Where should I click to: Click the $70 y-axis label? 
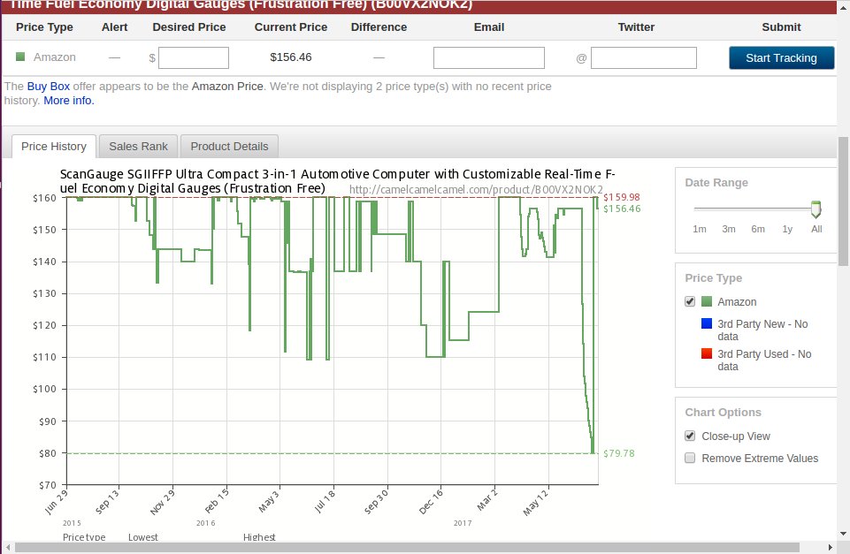(x=47, y=485)
